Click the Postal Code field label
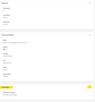 click(x=7, y=74)
